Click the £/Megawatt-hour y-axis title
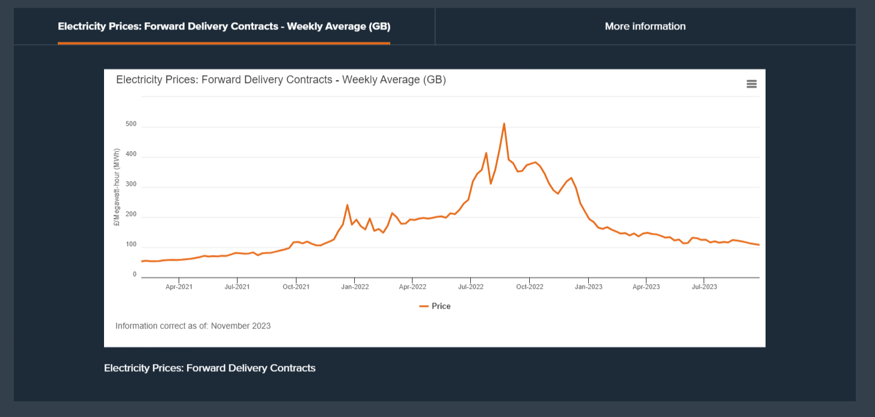Image resolution: width=875 pixels, height=417 pixels. (117, 187)
